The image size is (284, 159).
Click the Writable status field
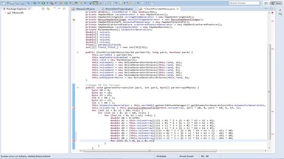[161, 156]
